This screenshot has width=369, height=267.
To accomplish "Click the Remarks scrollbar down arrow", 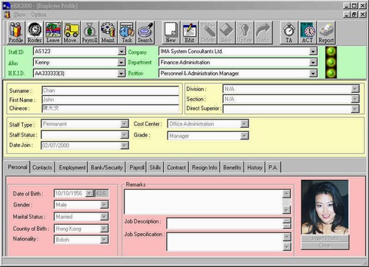I will click(286, 209).
